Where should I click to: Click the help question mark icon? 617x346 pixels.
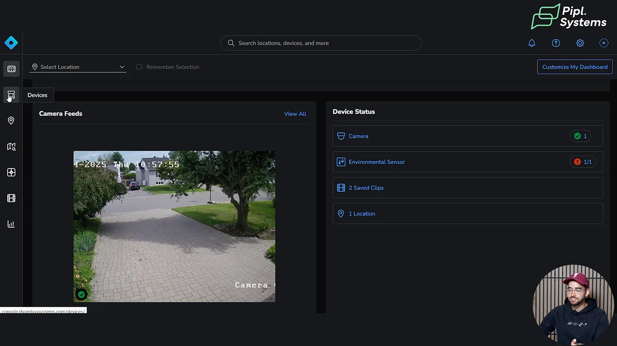556,43
